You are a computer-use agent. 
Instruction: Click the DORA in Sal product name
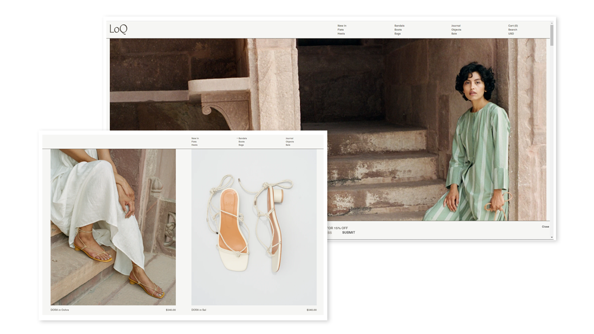199,310
